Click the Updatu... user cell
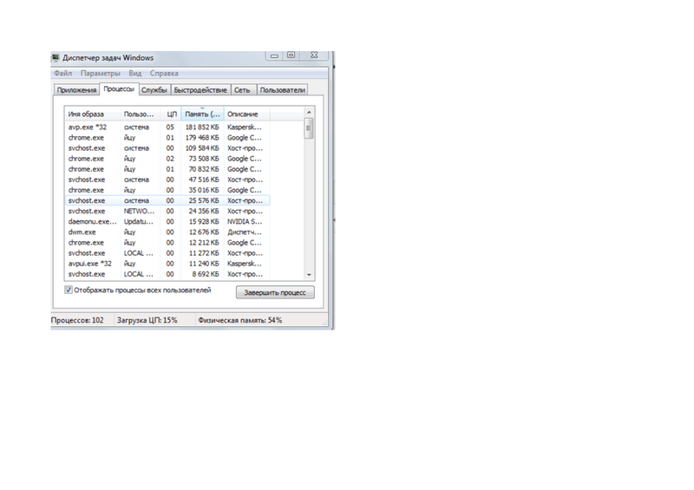Image resolution: width=694 pixels, height=490 pixels. click(x=139, y=221)
